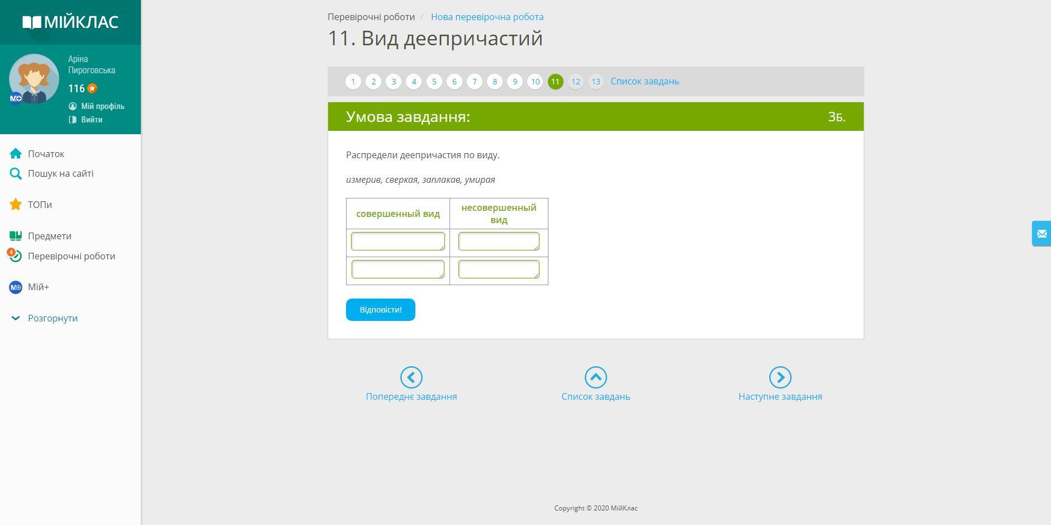
Task: Click the Предмети books icon
Action: (x=16, y=236)
